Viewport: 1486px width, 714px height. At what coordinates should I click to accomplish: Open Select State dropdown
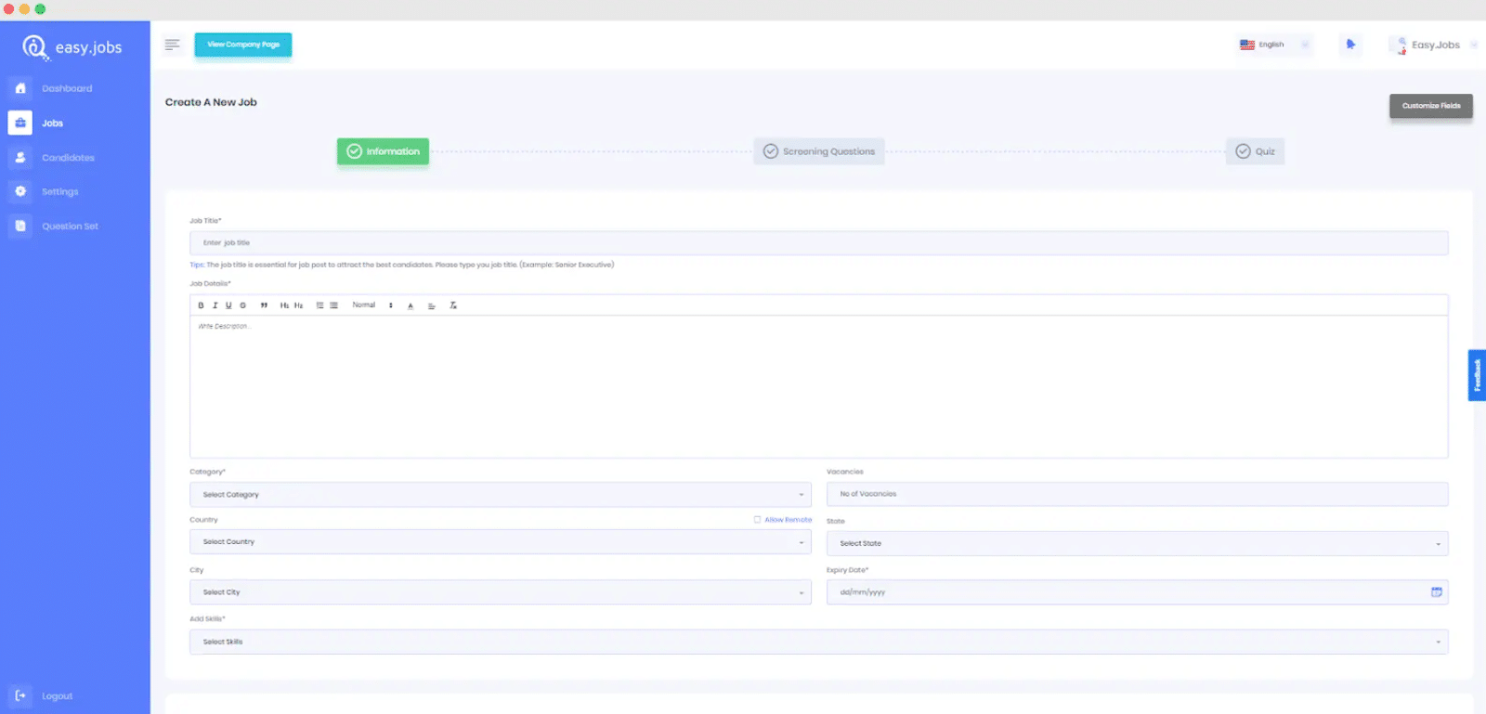[x=1137, y=543]
